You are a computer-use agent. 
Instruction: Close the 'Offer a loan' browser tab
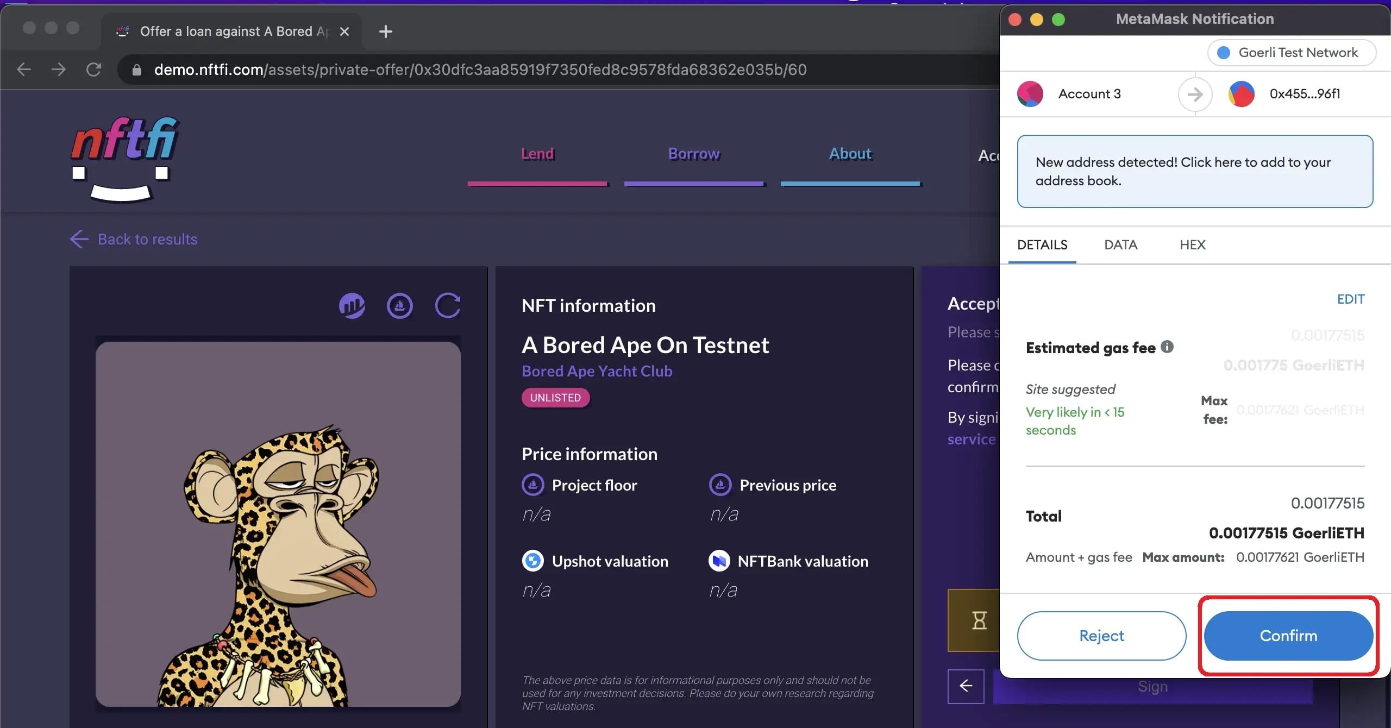tap(344, 32)
